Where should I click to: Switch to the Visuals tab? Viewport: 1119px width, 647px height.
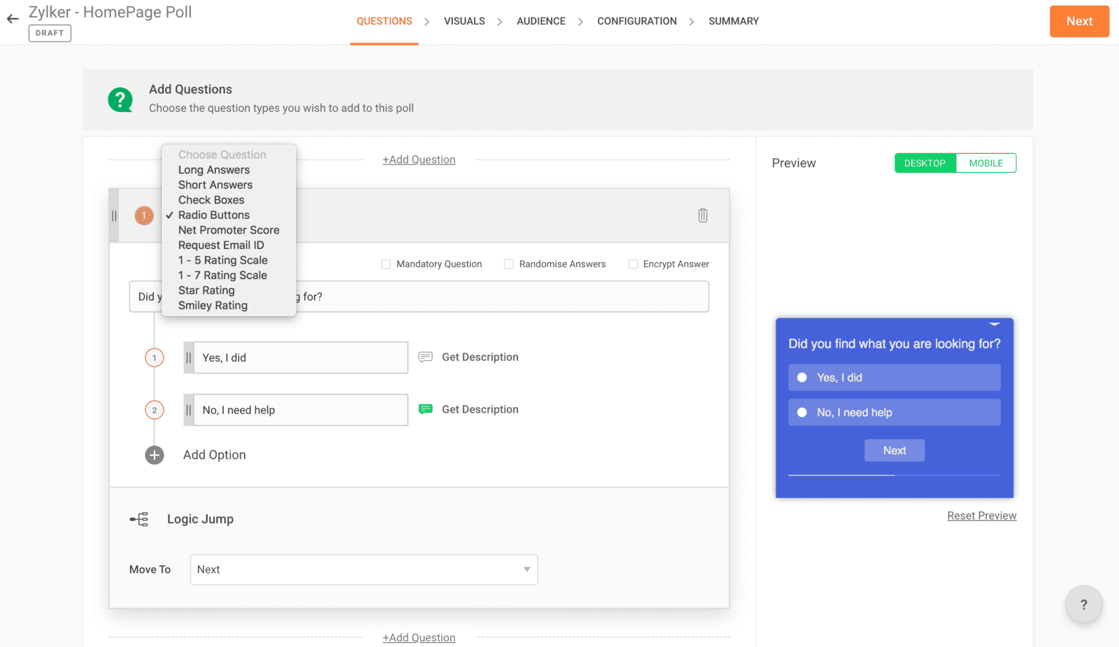464,21
